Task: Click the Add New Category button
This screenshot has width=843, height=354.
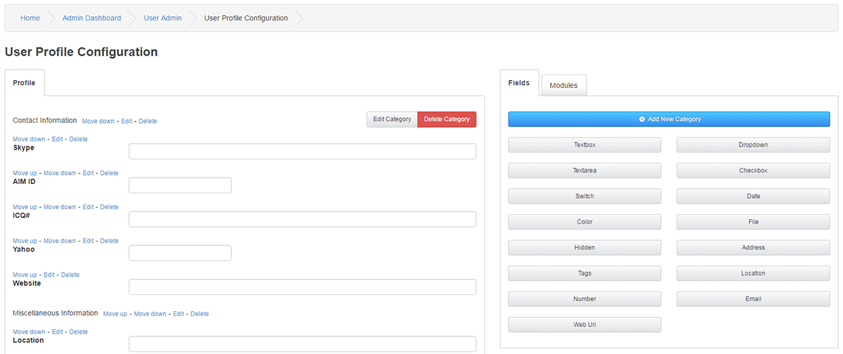Action: tap(669, 119)
